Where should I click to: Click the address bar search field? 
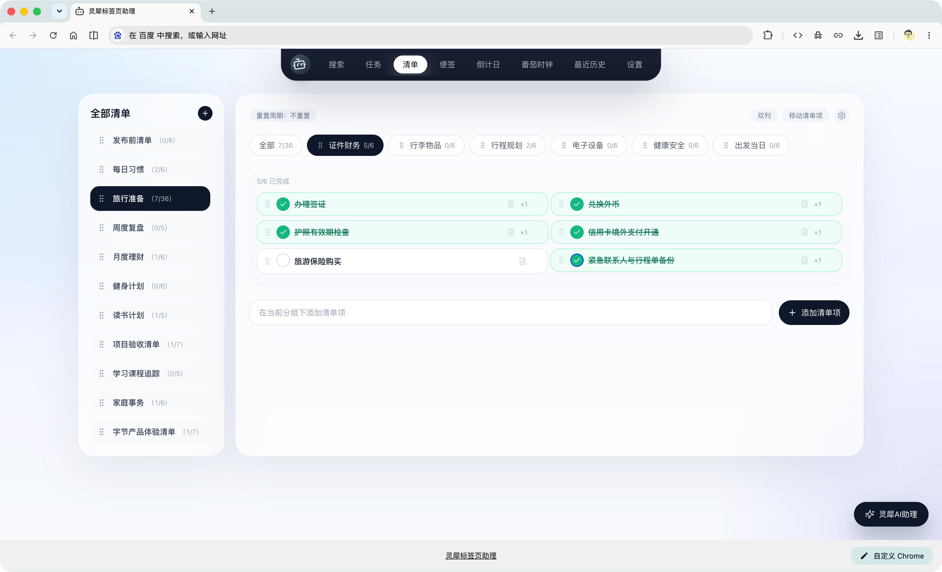[x=431, y=35]
